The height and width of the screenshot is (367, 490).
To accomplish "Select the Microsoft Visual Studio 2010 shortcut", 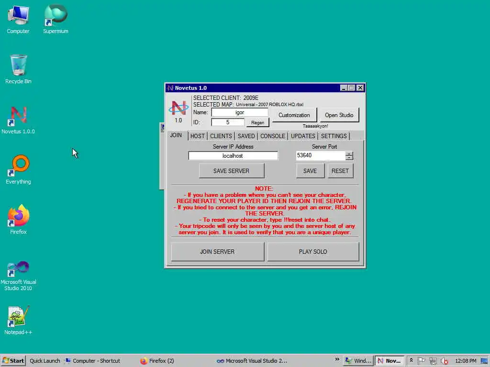I will point(18,276).
